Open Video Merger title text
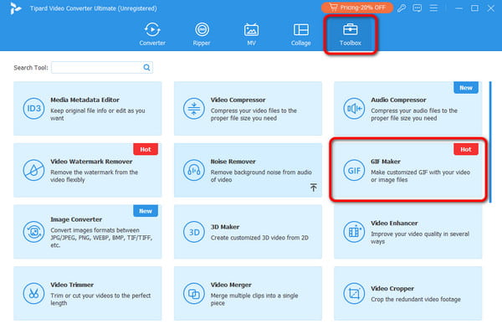The height and width of the screenshot is (324, 502). 231,285
